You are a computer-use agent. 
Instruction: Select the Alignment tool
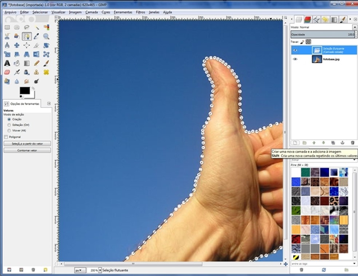27,45
